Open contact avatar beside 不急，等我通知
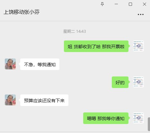 point(10,64)
